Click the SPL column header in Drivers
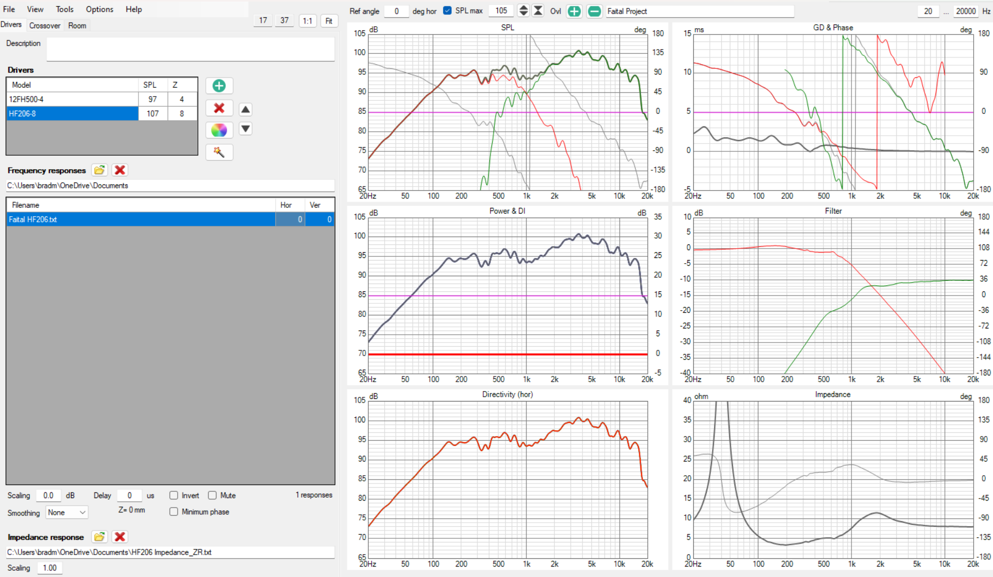 coord(153,85)
